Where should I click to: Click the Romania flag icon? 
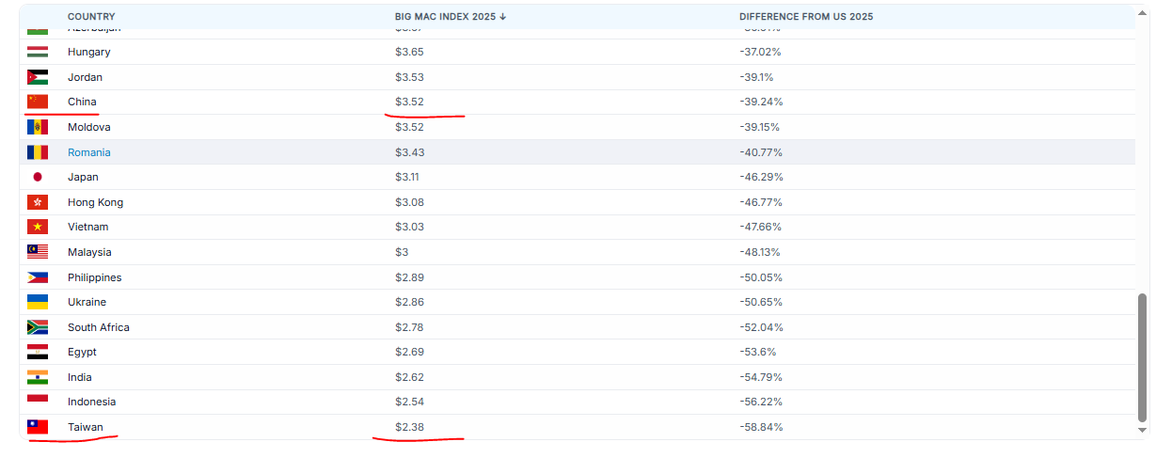[x=38, y=152]
